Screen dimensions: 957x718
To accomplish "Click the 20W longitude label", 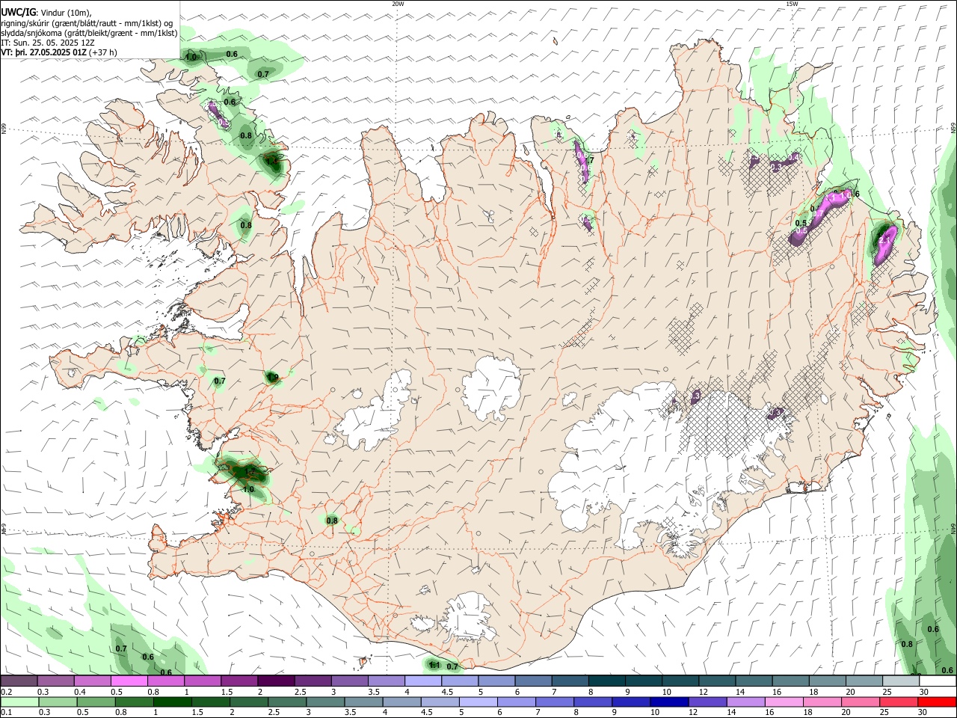I will click(398, 4).
